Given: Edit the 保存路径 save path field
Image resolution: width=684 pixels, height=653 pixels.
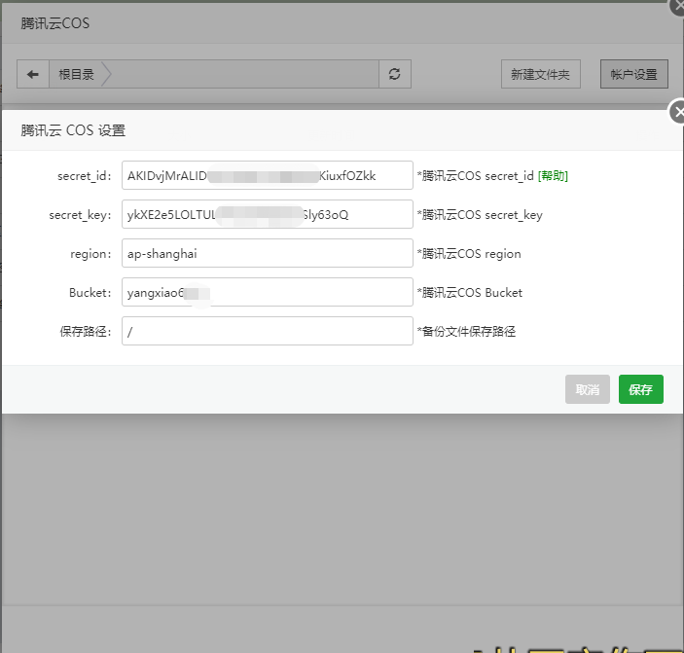Looking at the screenshot, I should (268, 331).
